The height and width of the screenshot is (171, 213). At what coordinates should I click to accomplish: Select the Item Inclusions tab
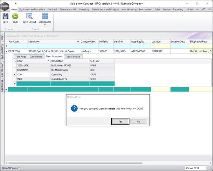click(x=54, y=56)
